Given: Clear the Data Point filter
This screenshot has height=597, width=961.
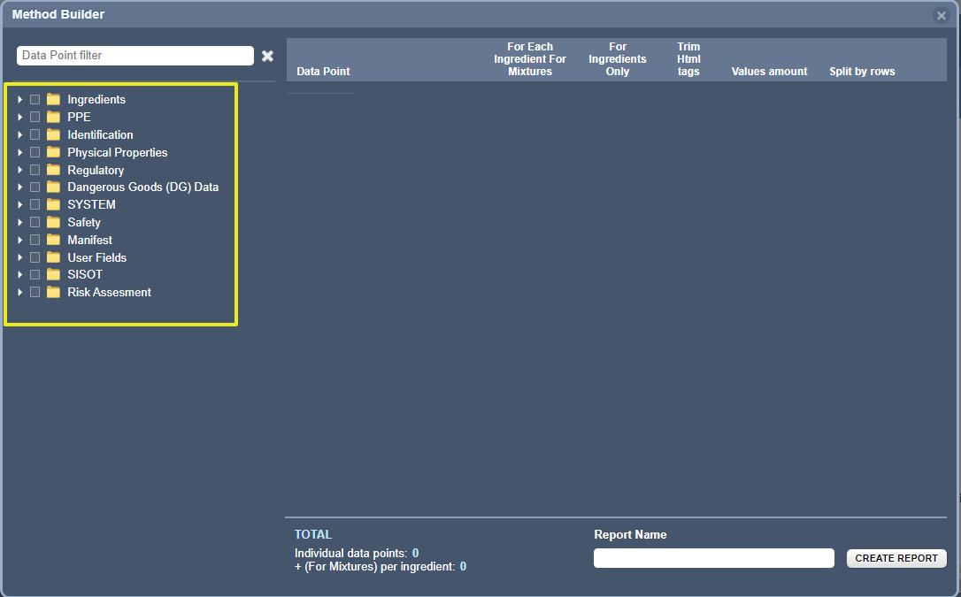Looking at the screenshot, I should coord(267,55).
